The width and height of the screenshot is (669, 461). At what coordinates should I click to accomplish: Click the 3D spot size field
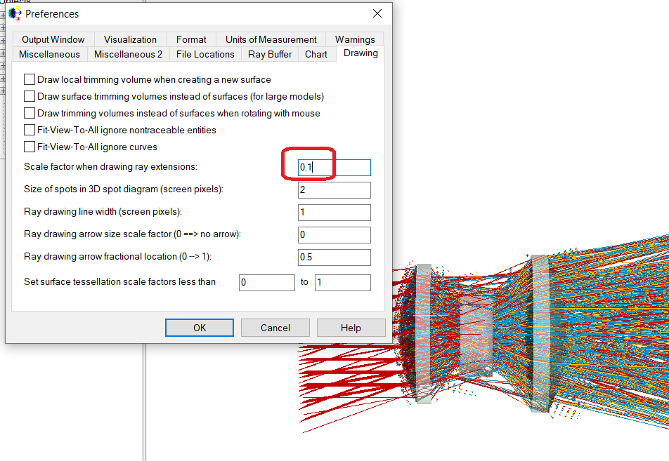click(334, 190)
